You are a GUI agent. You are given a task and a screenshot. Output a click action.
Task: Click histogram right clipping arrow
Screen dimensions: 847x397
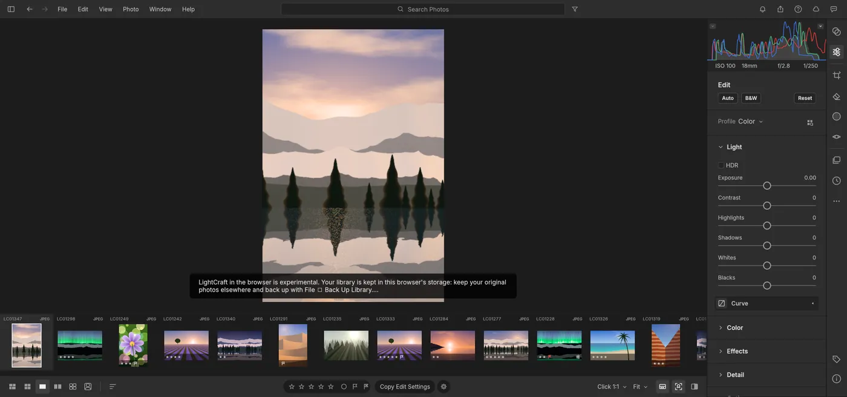[820, 26]
